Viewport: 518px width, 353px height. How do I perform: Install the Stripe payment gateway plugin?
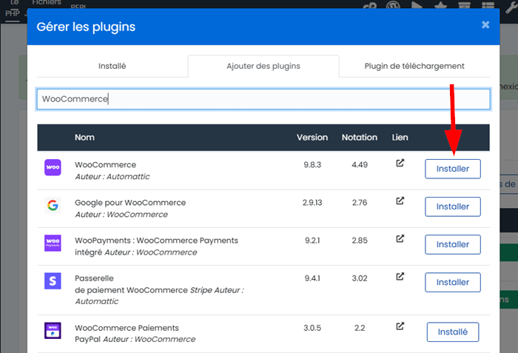tap(453, 282)
